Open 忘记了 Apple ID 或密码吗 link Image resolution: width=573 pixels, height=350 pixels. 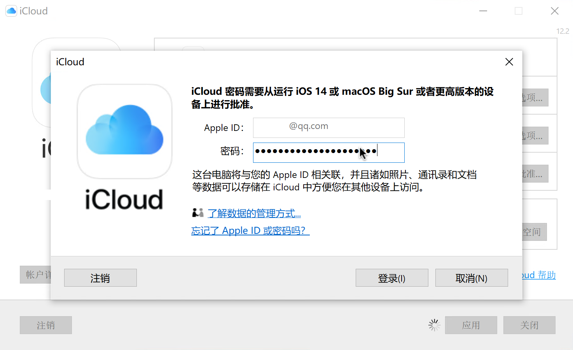(250, 230)
